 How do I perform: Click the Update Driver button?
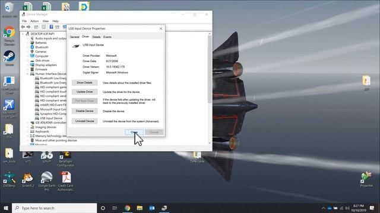click(84, 92)
